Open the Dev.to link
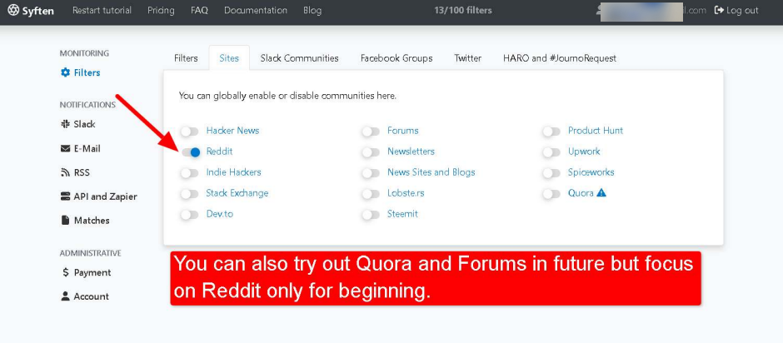The width and height of the screenshot is (783, 343). coord(220,214)
